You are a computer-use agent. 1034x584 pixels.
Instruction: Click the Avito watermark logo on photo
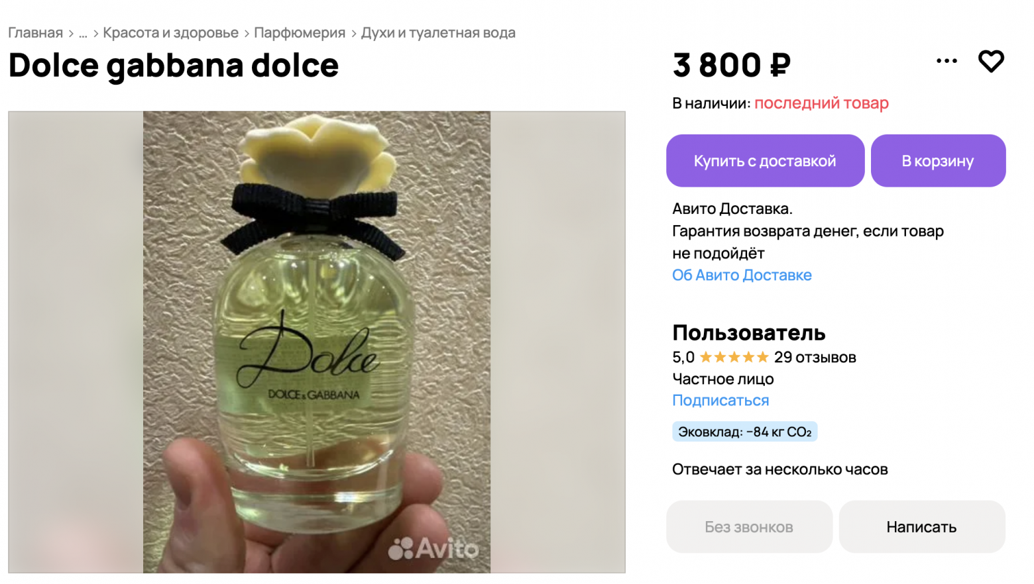pyautogui.click(x=433, y=548)
